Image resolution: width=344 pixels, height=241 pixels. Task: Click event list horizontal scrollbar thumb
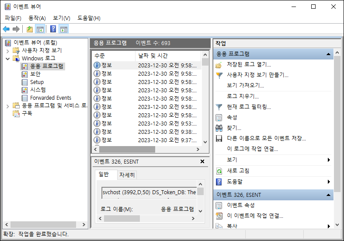[x=127, y=150]
